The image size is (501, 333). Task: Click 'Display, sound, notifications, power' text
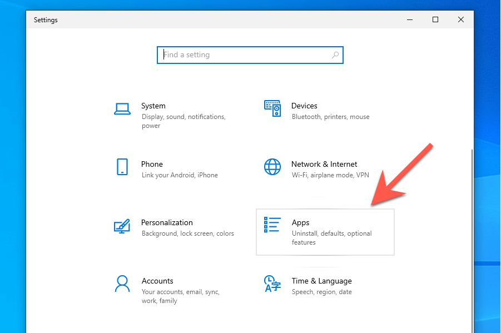(x=183, y=121)
